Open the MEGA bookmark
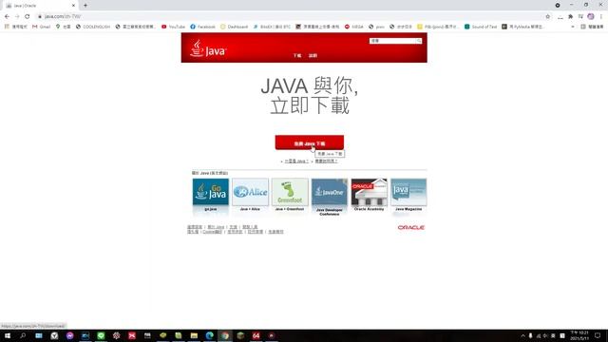 [x=354, y=27]
